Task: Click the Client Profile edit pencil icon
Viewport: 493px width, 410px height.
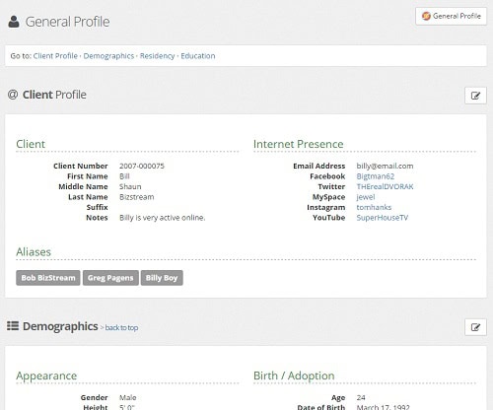Action: coord(475,96)
